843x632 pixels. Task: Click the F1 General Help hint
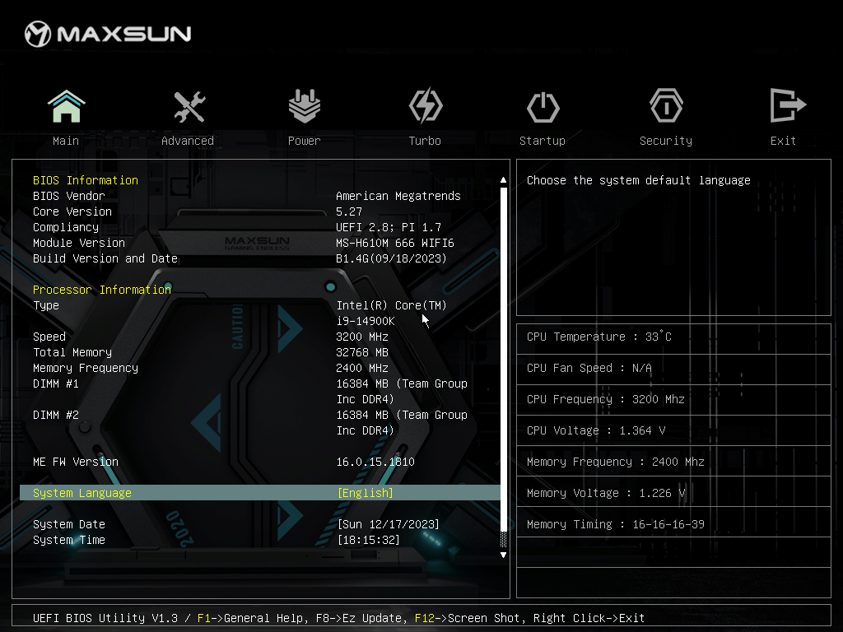pos(252,618)
